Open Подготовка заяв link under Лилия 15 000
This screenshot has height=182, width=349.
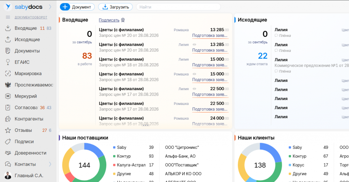click(x=210, y=65)
